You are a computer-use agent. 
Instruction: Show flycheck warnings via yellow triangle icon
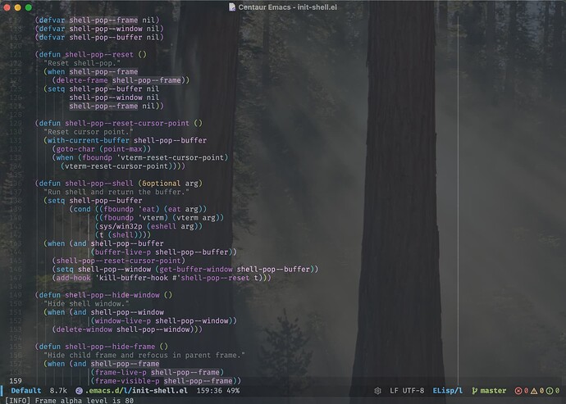pos(534,391)
